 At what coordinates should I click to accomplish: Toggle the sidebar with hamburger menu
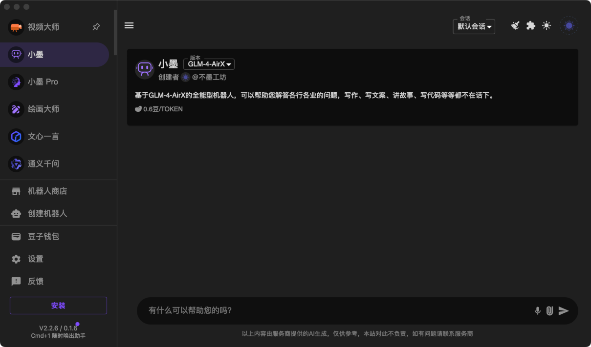pos(129,25)
